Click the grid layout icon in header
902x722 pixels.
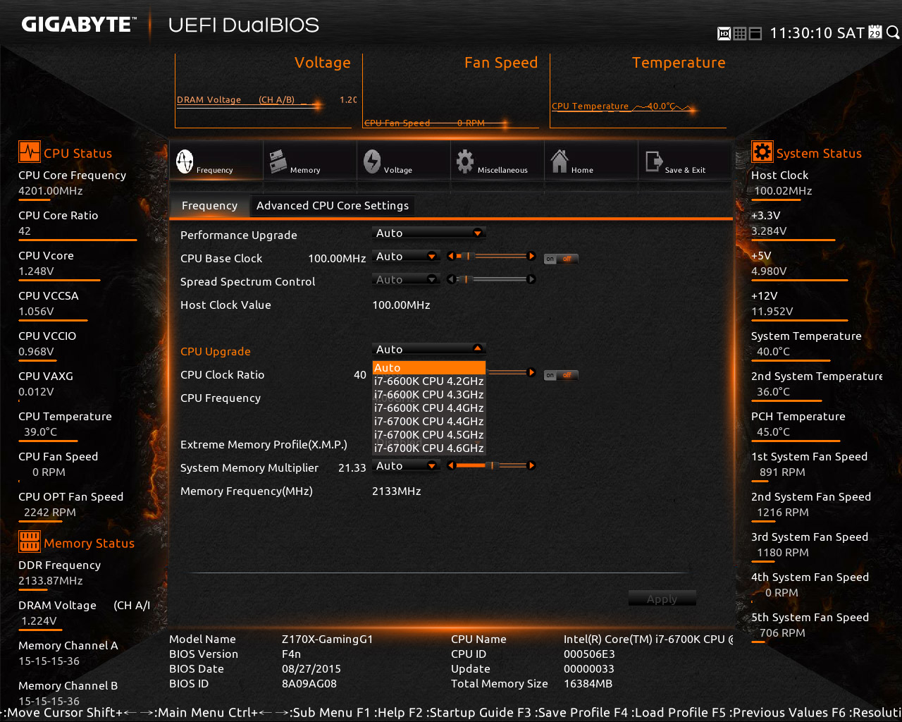pyautogui.click(x=739, y=33)
